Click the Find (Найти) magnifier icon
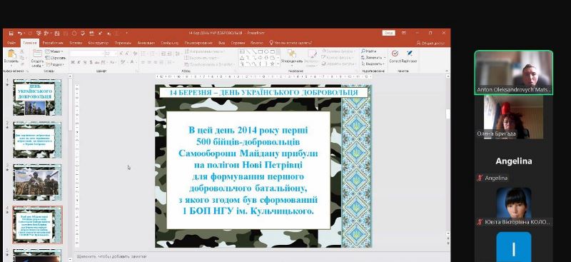571x262 pixels. 363,51
